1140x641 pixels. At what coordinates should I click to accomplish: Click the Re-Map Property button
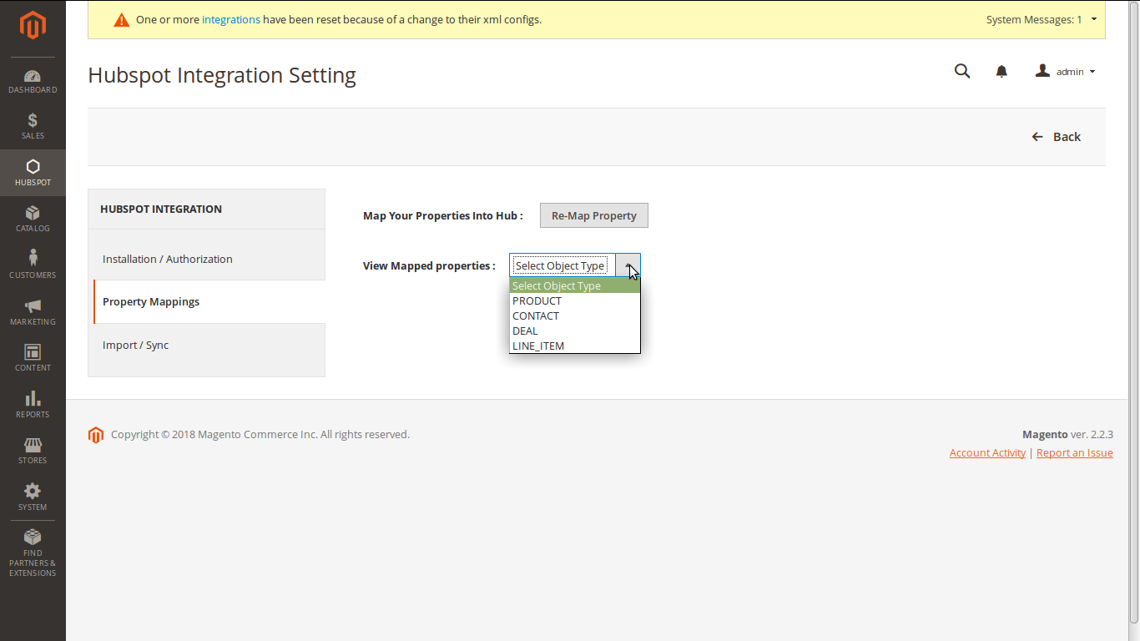point(594,215)
